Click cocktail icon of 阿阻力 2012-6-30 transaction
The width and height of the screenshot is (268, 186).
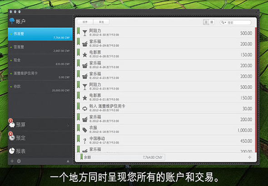(84, 33)
